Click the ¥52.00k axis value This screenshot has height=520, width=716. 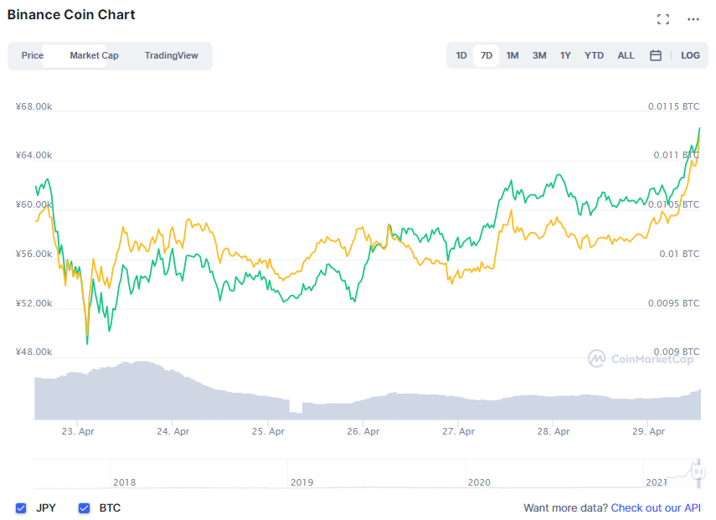click(33, 303)
